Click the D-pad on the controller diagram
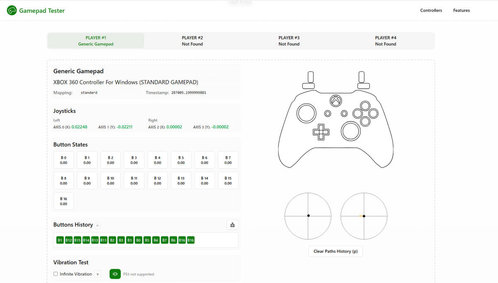498x283 pixels. 321,132
